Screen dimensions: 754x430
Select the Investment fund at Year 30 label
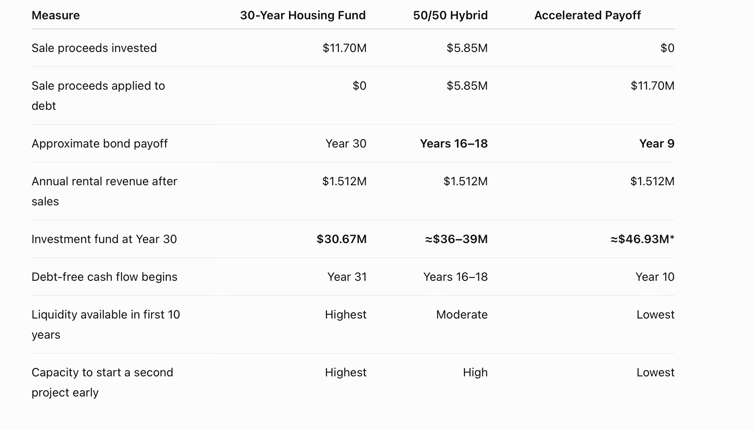104,239
